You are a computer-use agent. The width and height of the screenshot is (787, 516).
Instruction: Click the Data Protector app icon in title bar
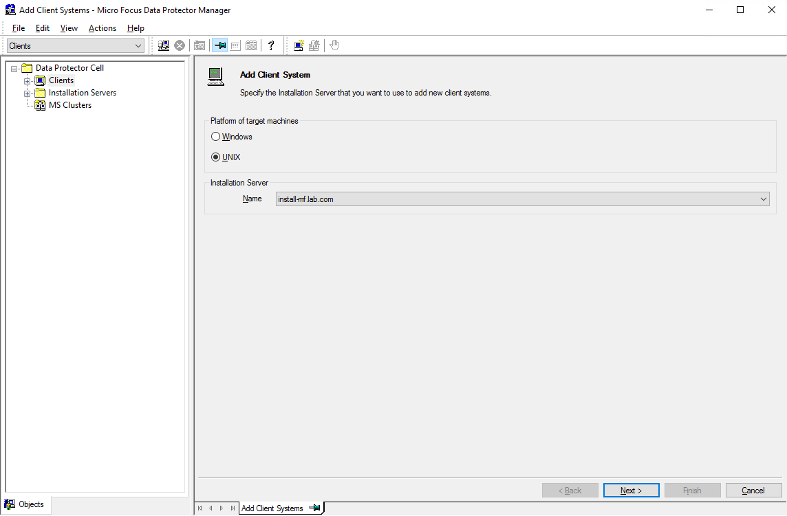pyautogui.click(x=10, y=10)
